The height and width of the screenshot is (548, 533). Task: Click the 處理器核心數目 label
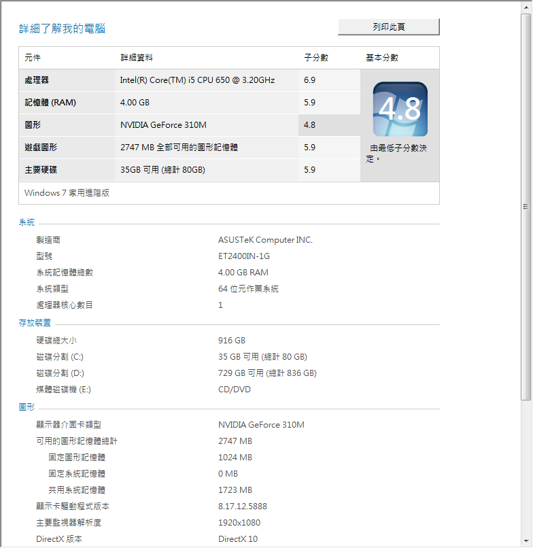65,305
